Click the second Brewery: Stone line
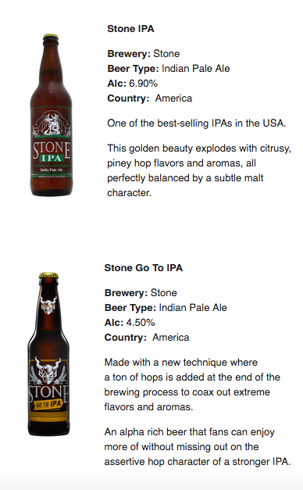This screenshot has height=490, width=303. click(141, 293)
